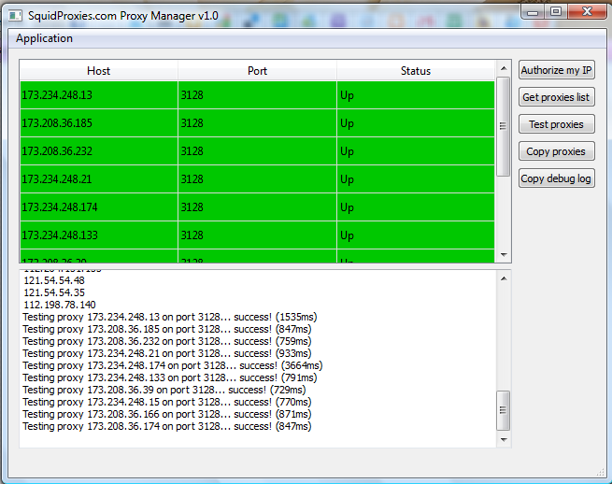Click Copy debug log button

coord(557,178)
